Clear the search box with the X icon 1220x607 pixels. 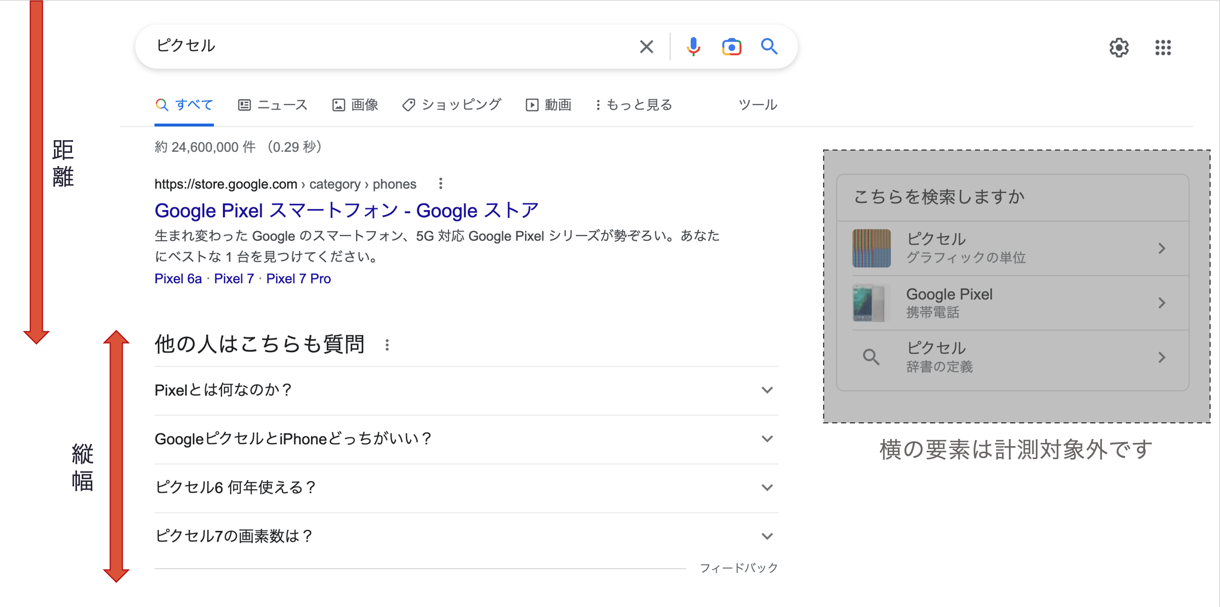pos(646,46)
